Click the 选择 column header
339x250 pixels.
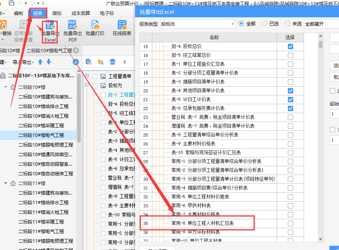290,37
